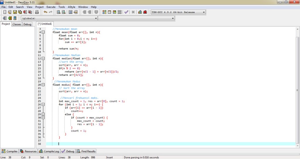Open the Execute menu

coord(51,7)
